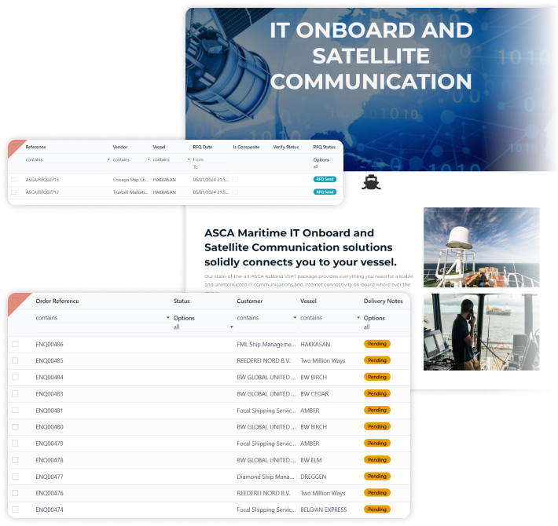Tick the checkbox for ASCA/RFQ02713

point(14,180)
